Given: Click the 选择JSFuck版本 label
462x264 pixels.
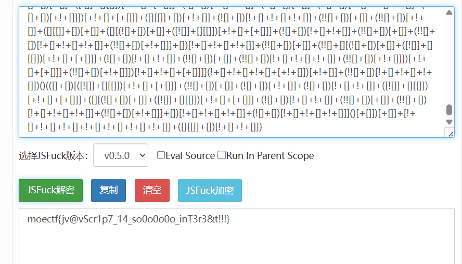Looking at the screenshot, I should pos(53,155).
